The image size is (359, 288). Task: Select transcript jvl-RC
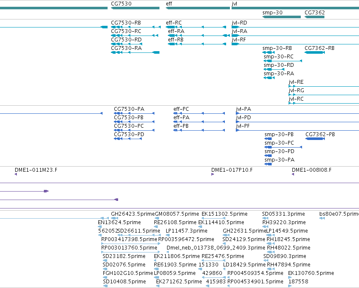click(324, 103)
